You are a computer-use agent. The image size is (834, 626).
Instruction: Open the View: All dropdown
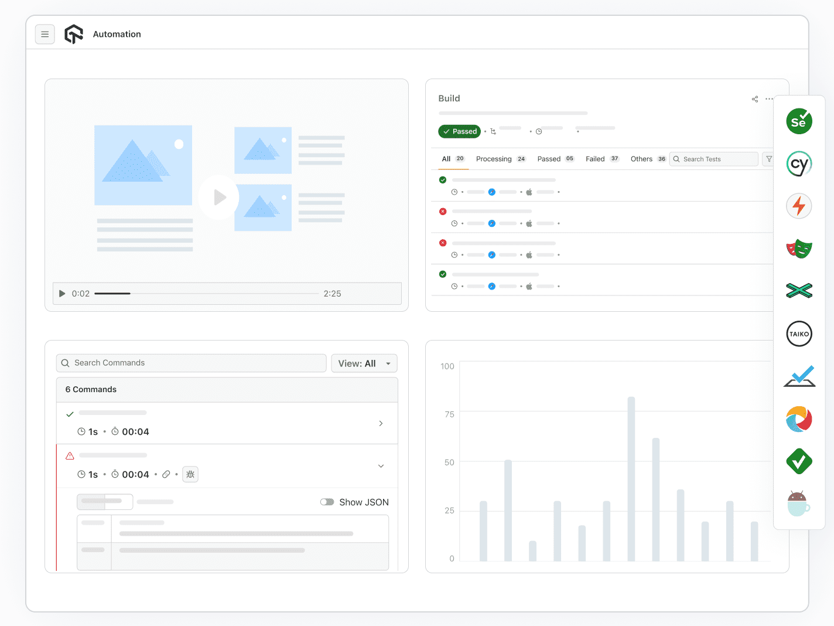click(x=364, y=363)
